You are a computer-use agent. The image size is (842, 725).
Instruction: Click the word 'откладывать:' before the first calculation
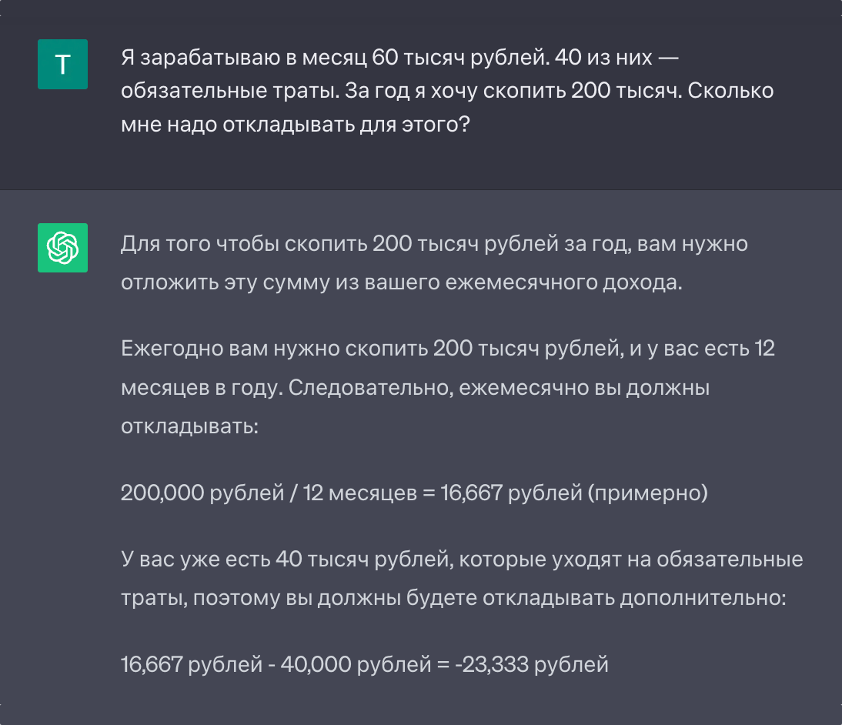click(x=189, y=426)
